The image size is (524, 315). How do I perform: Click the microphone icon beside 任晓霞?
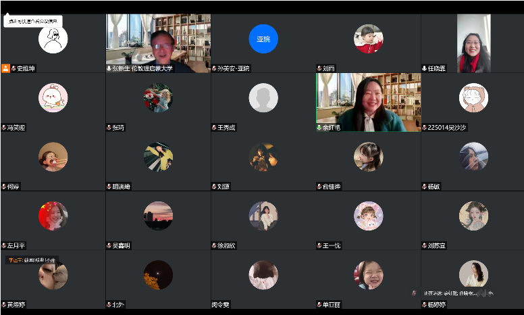(424, 68)
